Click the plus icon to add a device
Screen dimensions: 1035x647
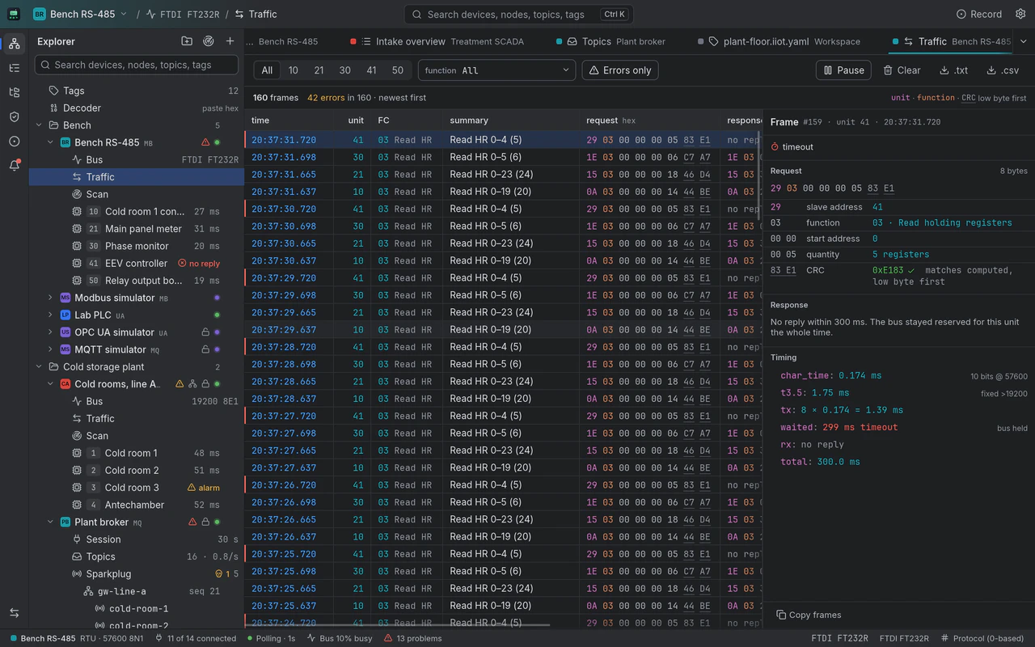(x=230, y=41)
